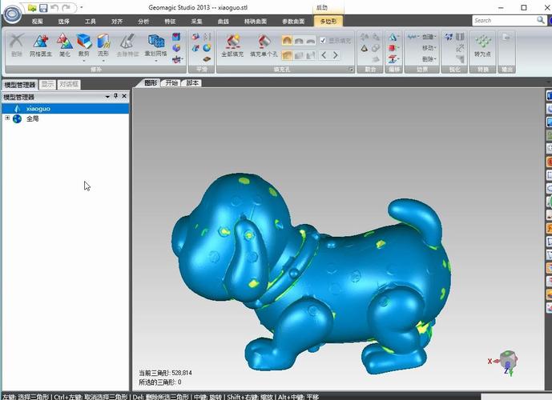The image size is (552, 400).
Task: Click the Open file folder icon
Action: tap(32, 8)
